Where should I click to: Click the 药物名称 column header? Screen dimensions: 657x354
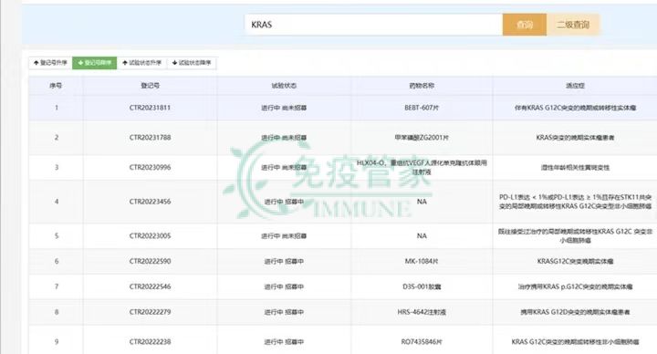coord(422,86)
